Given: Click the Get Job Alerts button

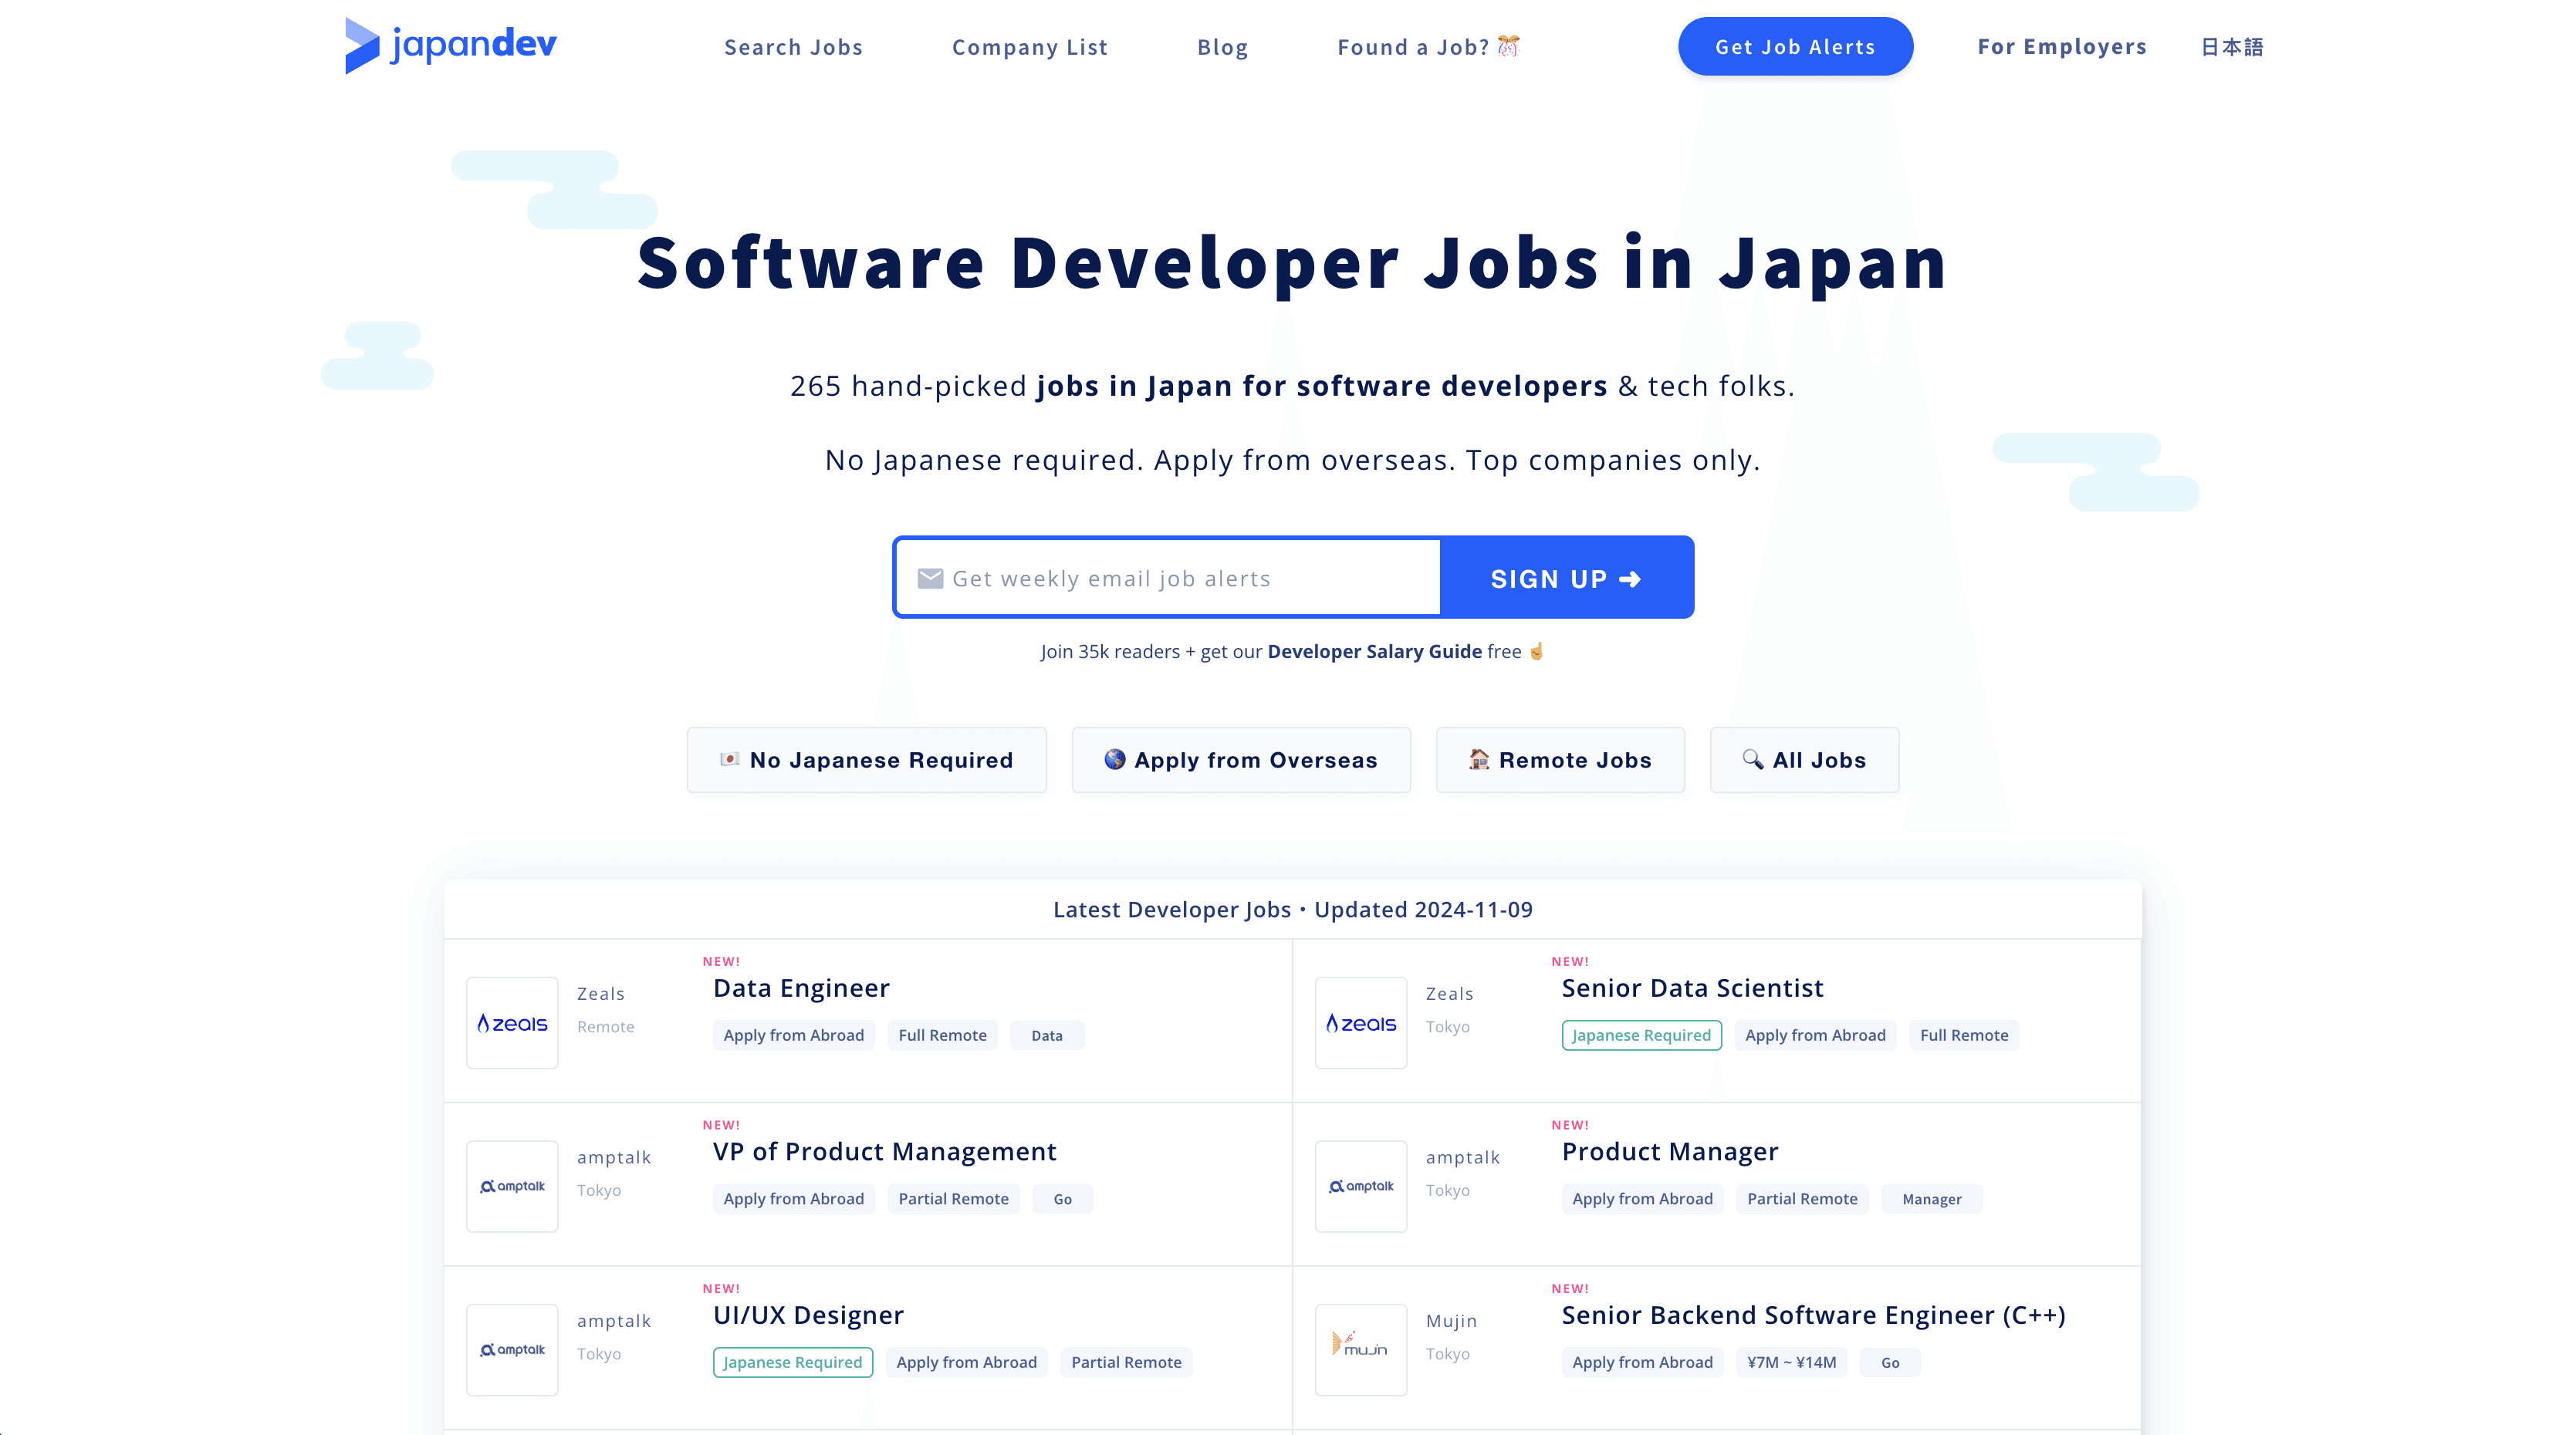Looking at the screenshot, I should (1793, 46).
